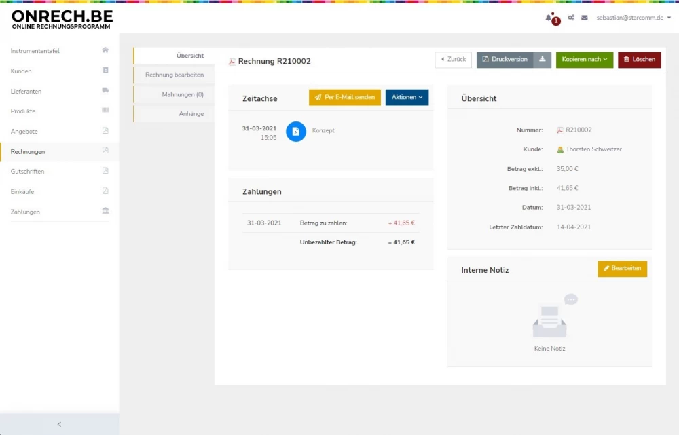The width and height of the screenshot is (679, 435).
Task: Open the notifications bell icon
Action: [549, 18]
